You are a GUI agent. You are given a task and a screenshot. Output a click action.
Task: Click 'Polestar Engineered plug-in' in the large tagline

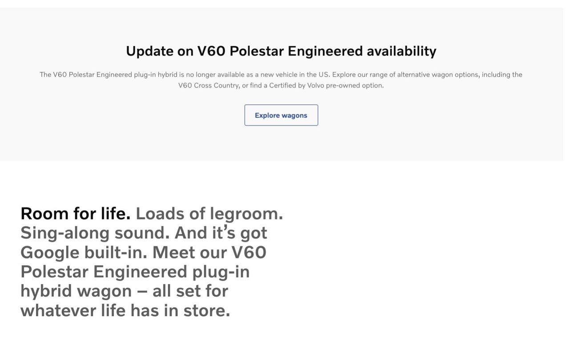click(x=135, y=272)
